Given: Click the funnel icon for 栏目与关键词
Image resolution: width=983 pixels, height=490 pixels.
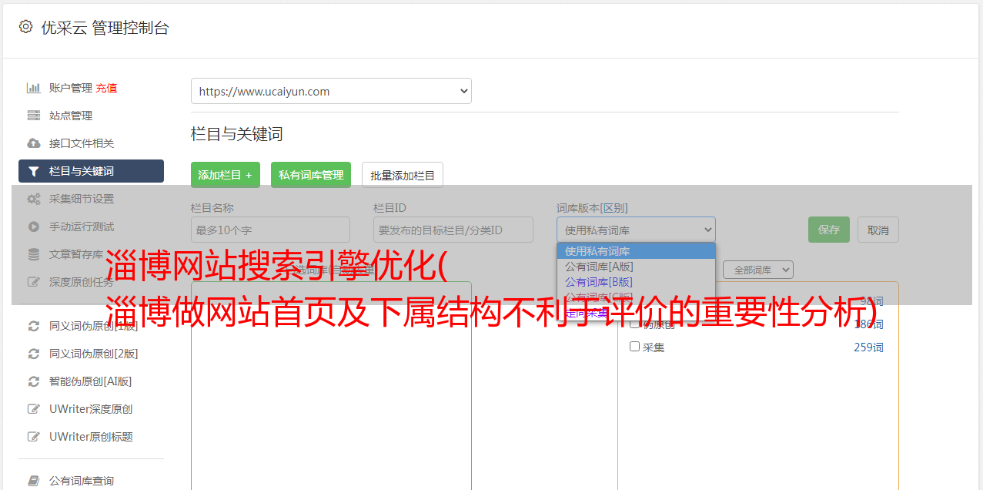Looking at the screenshot, I should [x=33, y=171].
